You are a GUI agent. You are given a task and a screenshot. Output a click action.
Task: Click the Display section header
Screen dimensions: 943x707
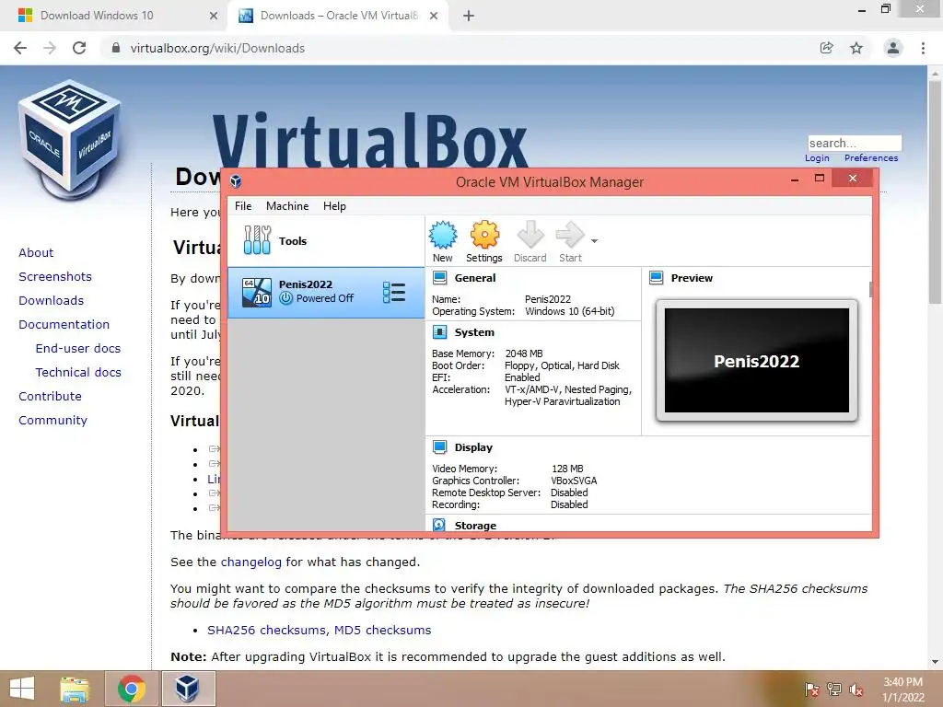(x=473, y=447)
